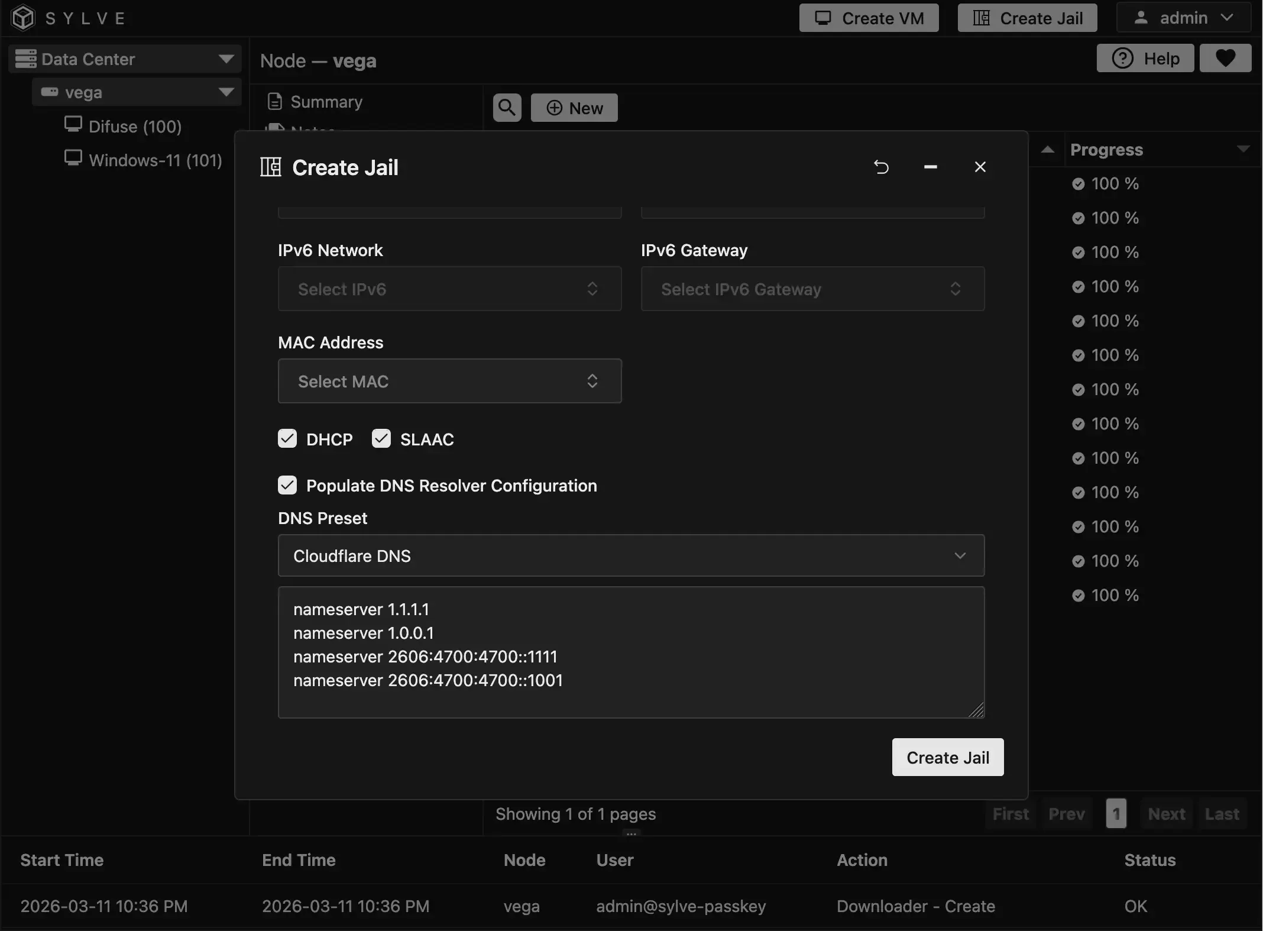
Task: Click the New button with plus icon
Action: click(x=574, y=108)
